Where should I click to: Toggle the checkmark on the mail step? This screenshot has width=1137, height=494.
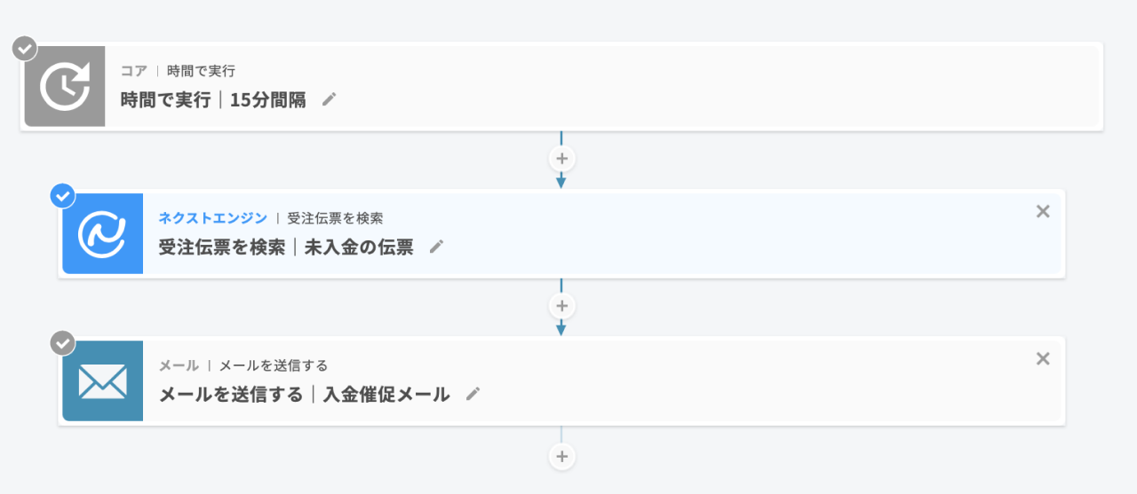63,342
